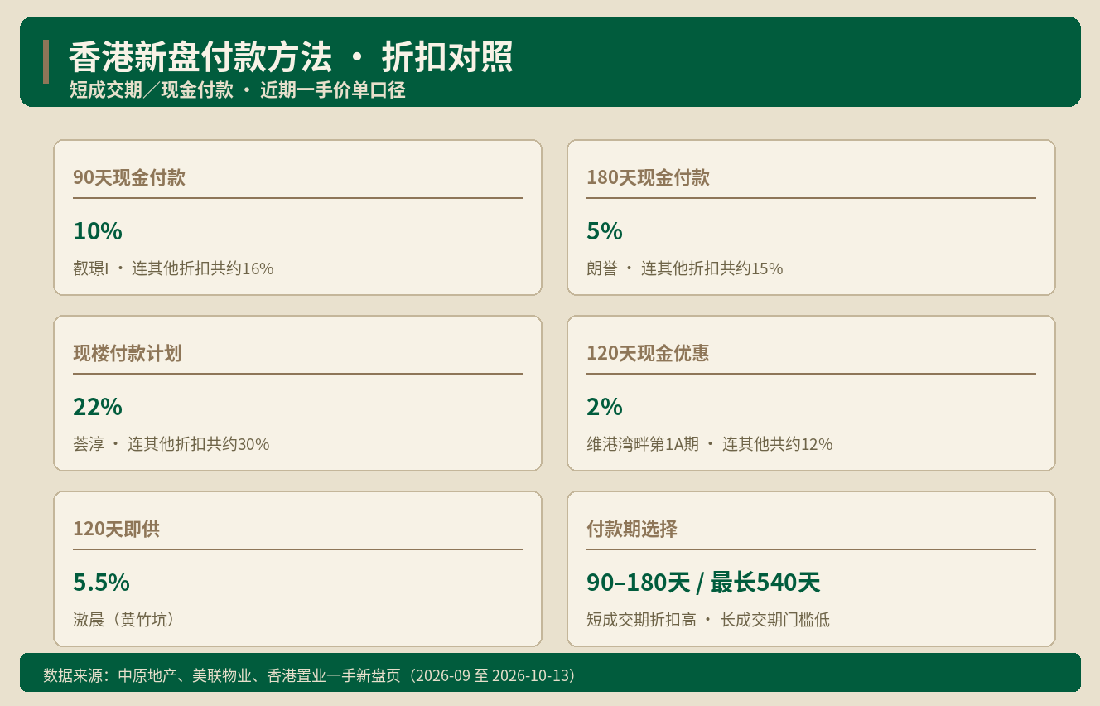Click the note 叡璟I · 连其他折扣共约16%
The width and height of the screenshot is (1100, 706).
pos(173,268)
